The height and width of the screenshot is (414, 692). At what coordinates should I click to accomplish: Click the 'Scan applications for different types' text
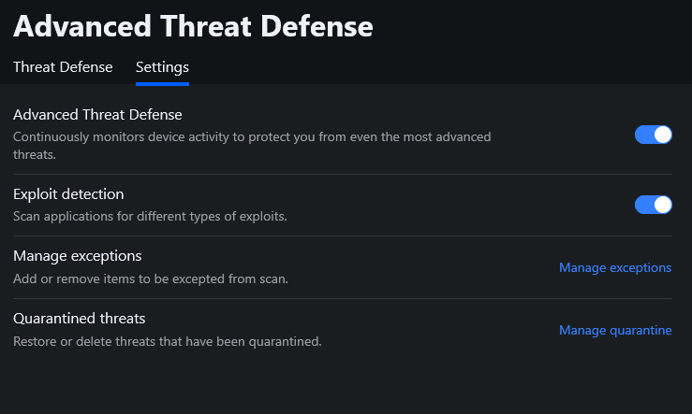tap(150, 216)
